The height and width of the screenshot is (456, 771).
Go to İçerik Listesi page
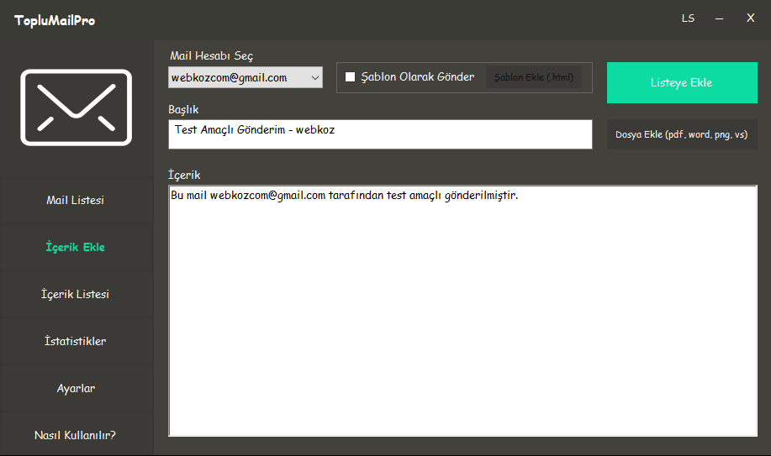point(76,295)
